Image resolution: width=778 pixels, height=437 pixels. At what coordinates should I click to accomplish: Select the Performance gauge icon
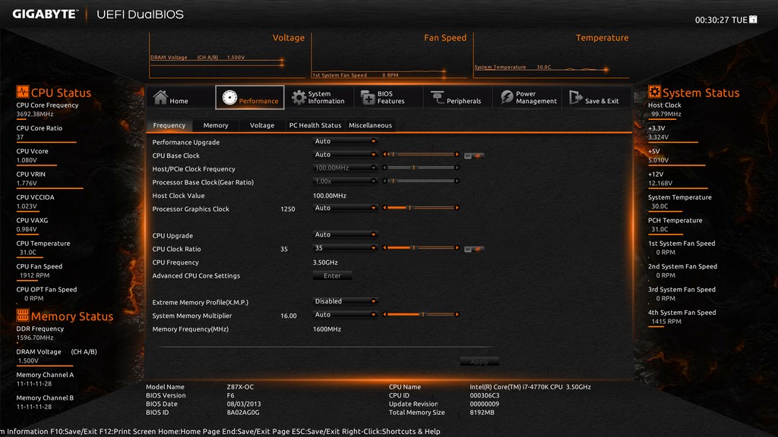[229, 98]
